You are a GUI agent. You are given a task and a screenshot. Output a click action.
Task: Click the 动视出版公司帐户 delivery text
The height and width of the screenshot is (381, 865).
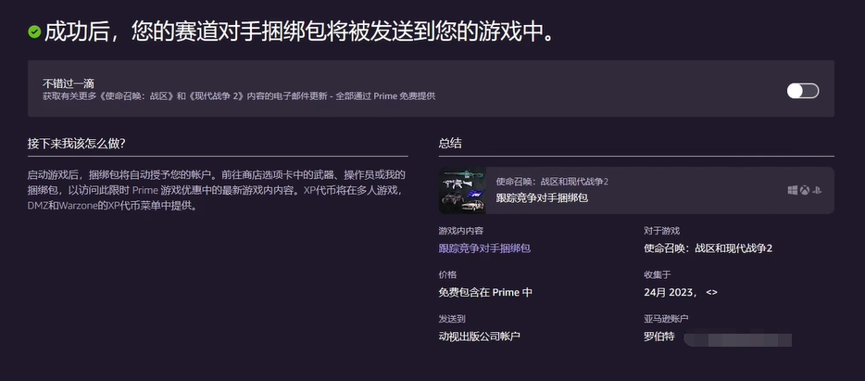[480, 337]
